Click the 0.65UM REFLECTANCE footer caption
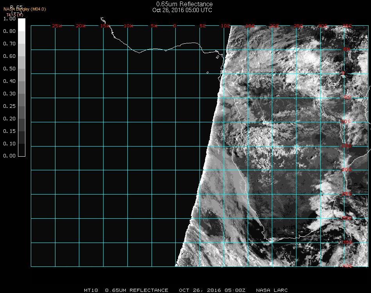This screenshot has height=293, width=371. pos(137,290)
